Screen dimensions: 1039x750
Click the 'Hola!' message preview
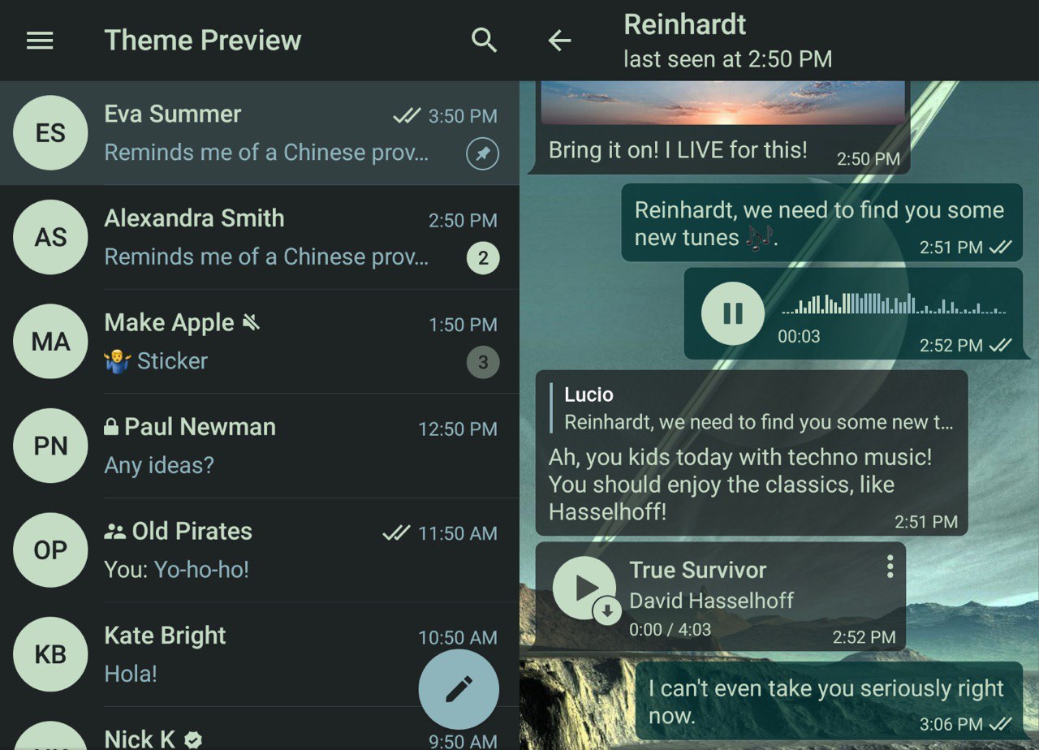pos(131,674)
